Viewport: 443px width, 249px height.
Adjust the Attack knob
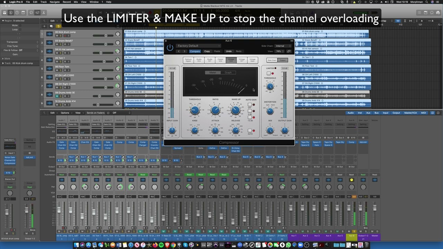(x=215, y=130)
